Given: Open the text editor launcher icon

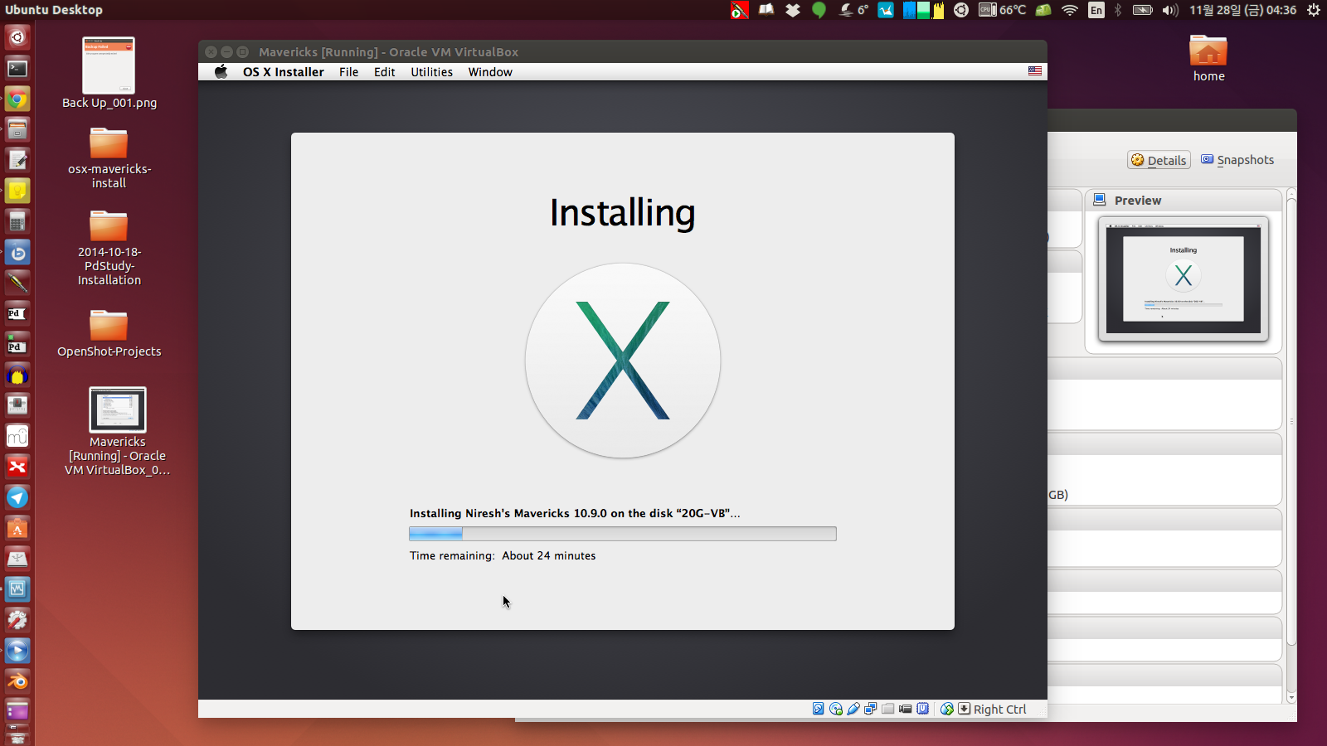Looking at the screenshot, I should pos(17,161).
